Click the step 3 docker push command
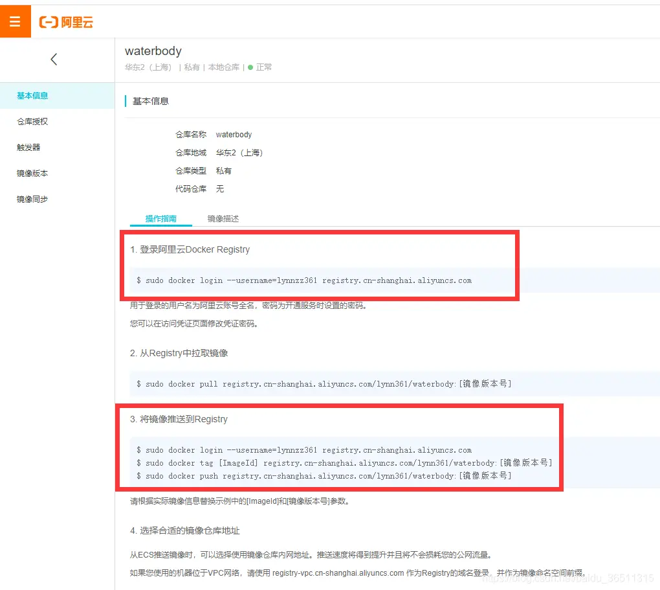Image resolution: width=660 pixels, height=590 pixels. point(324,475)
